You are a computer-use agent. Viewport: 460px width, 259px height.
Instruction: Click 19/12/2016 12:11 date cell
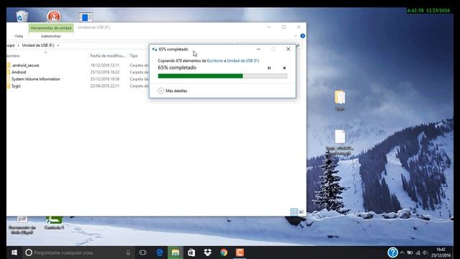tap(105, 65)
